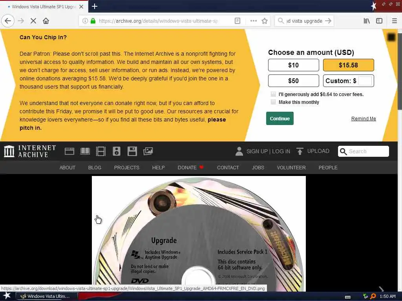The height and width of the screenshot is (301, 402).
Task: Submit the search with the arrow
Action: pyautogui.click(x=328, y=21)
